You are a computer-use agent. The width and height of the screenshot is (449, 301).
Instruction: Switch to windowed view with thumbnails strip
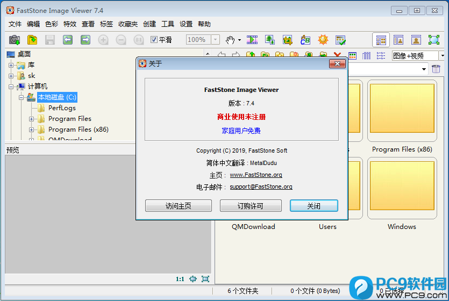398,40
